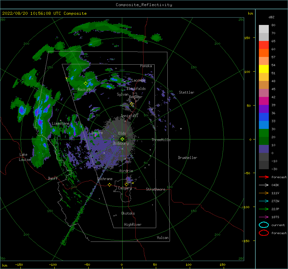Click the Innisfail city label

pyautogui.click(x=129, y=116)
